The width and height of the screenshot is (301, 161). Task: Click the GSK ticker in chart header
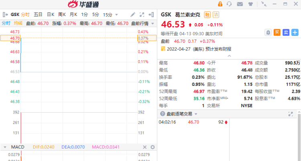pyautogui.click(x=15, y=14)
